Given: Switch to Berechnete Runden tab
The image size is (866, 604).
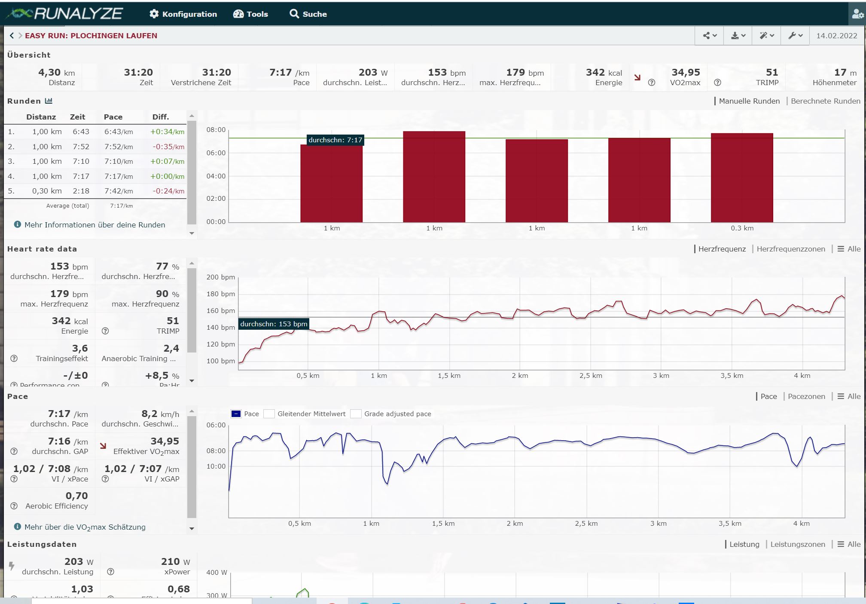Looking at the screenshot, I should tap(825, 101).
